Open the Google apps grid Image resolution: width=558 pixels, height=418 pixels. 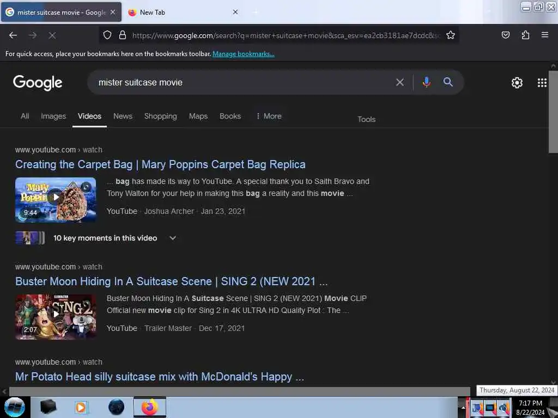[x=542, y=83]
